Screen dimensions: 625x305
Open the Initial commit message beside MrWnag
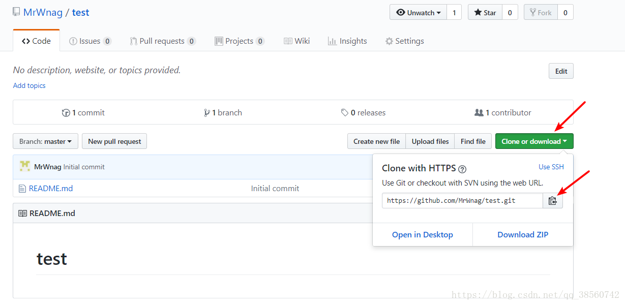pos(84,167)
